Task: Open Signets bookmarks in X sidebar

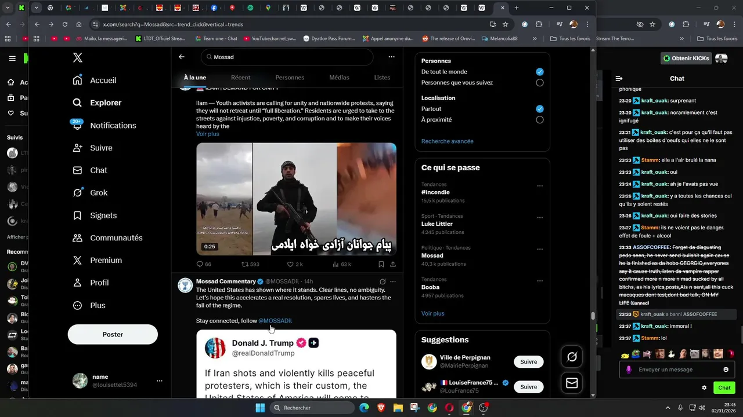Action: (x=94, y=215)
